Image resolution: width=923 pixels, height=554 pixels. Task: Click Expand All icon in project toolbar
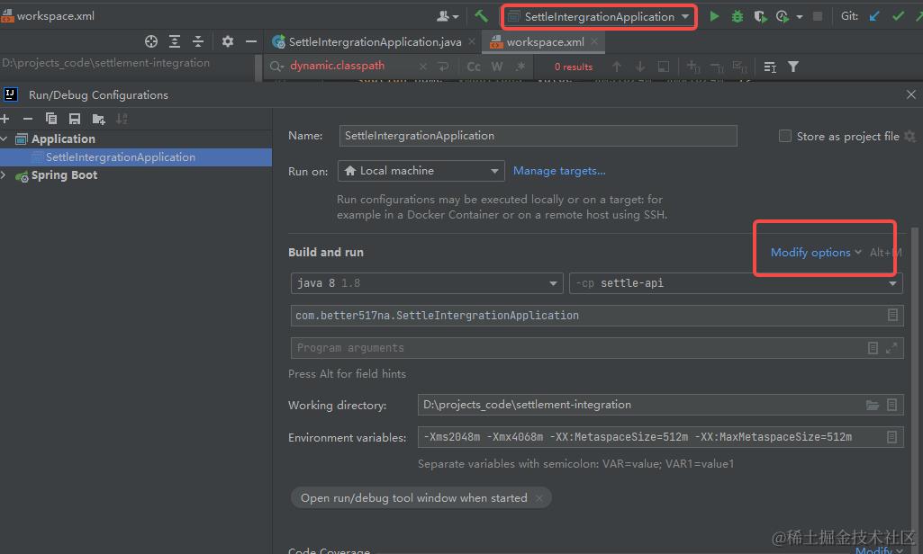pos(174,41)
